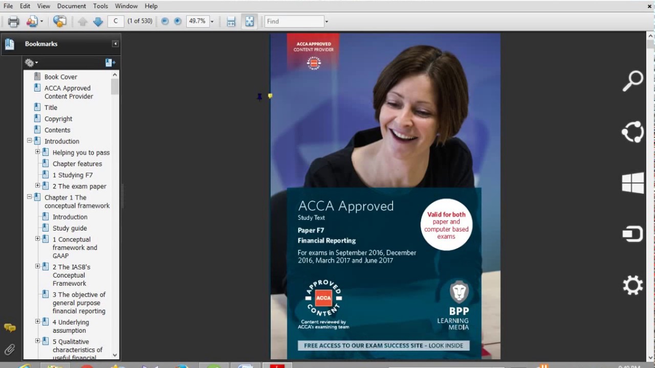Image resolution: width=655 pixels, height=368 pixels.
Task: Collapse Chapter 1 The conceptual framework node
Action: tap(29, 197)
